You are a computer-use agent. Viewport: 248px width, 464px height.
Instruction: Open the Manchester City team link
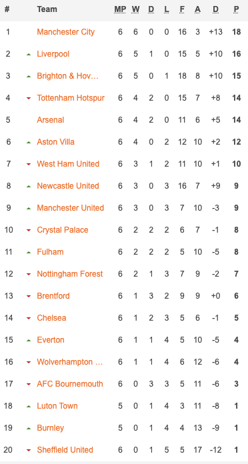(x=66, y=31)
